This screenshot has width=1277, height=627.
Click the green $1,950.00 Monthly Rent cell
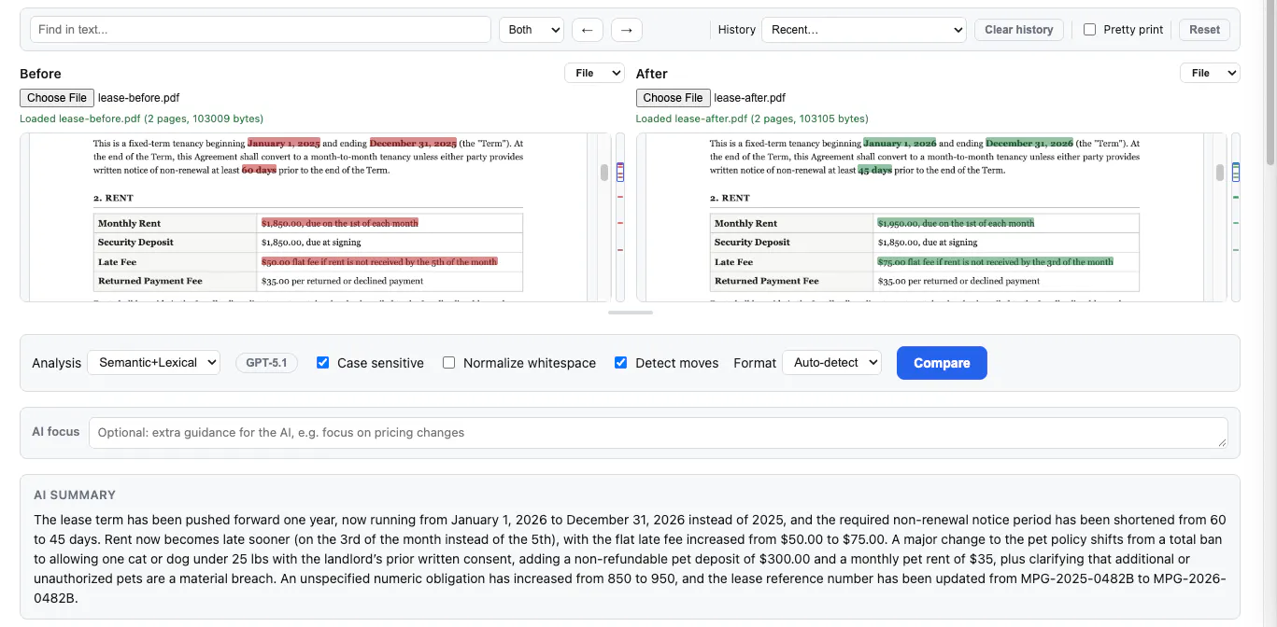pos(956,224)
